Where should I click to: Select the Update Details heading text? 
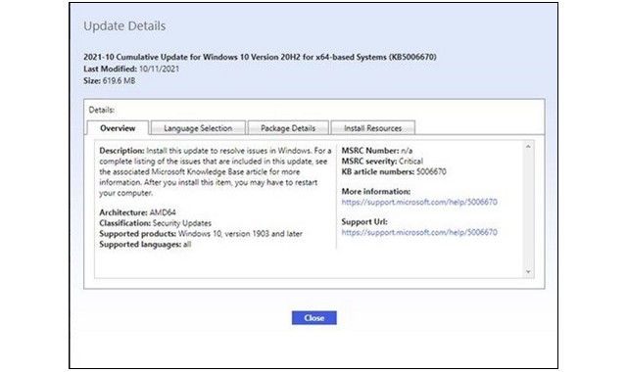point(124,26)
